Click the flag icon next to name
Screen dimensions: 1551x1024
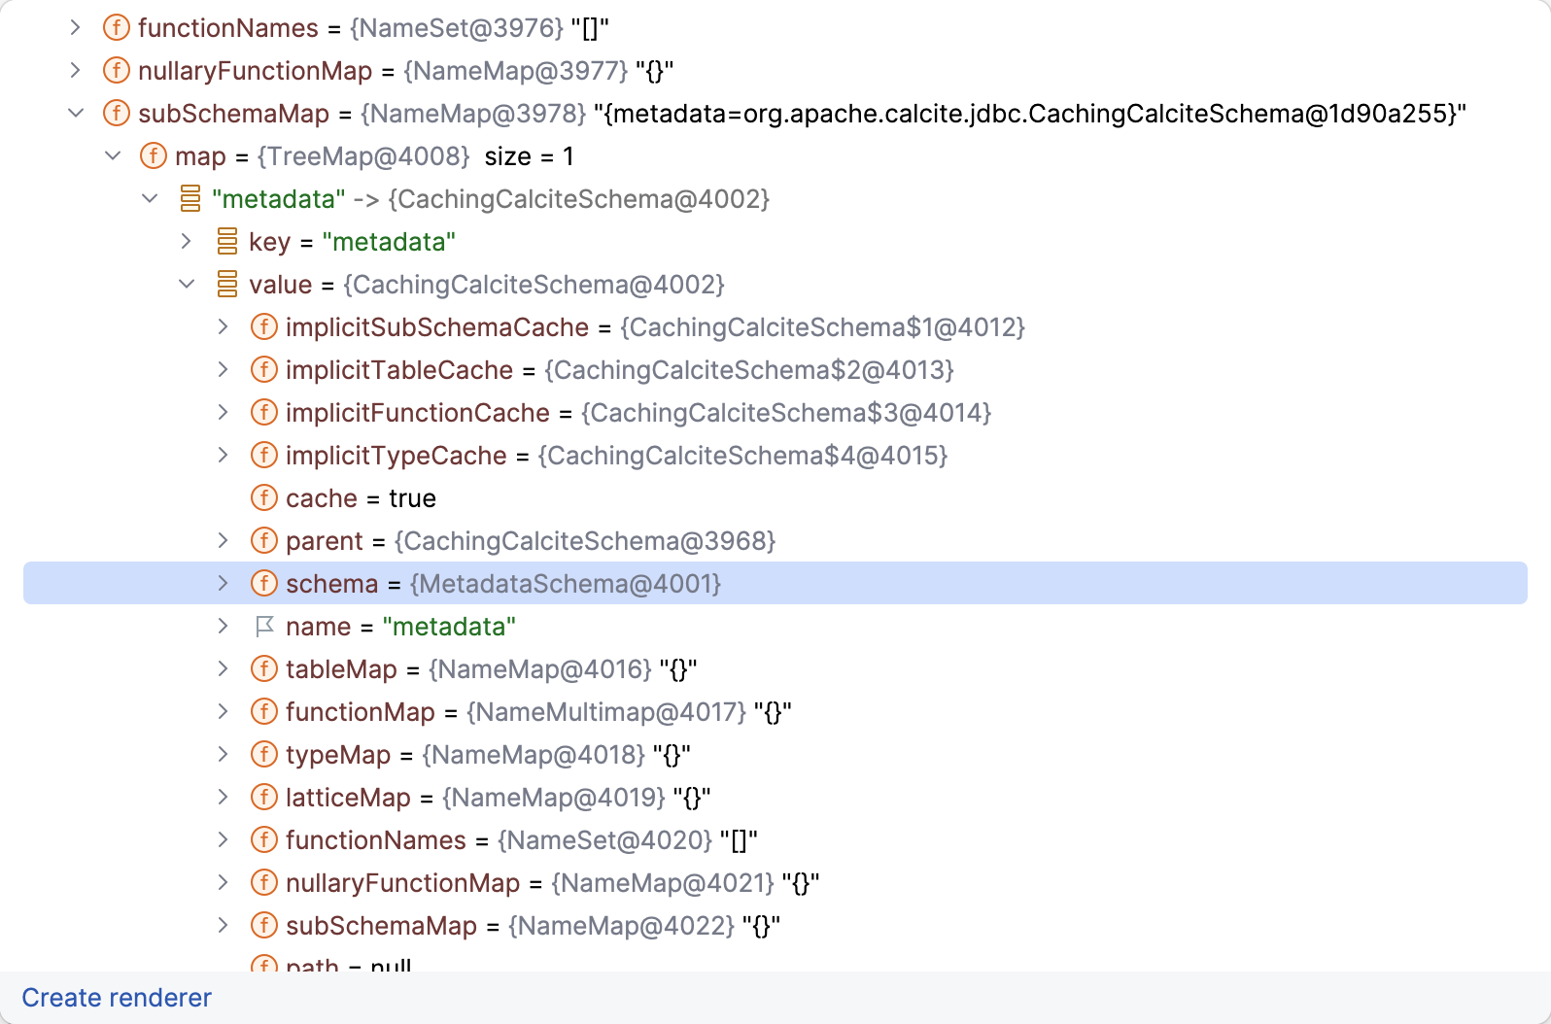263,627
